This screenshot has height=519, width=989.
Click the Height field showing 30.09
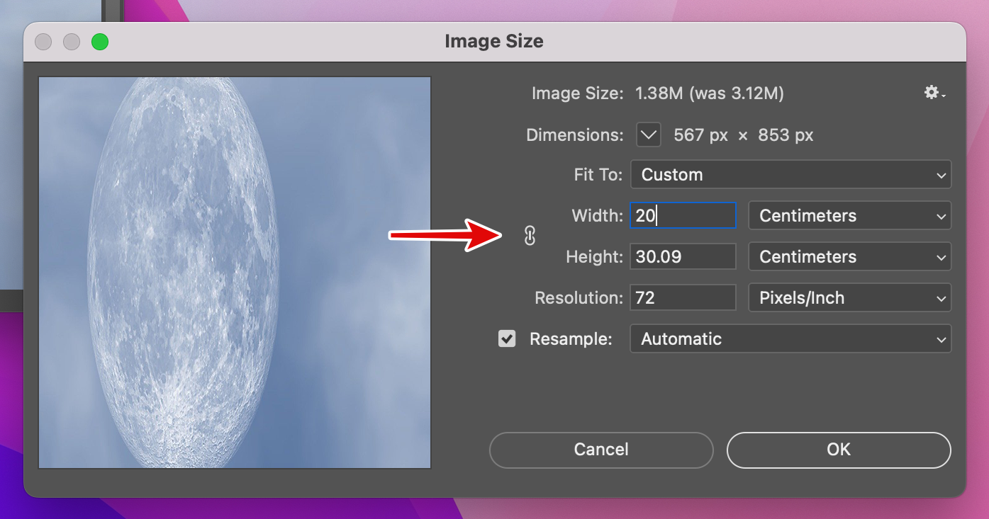coord(683,257)
